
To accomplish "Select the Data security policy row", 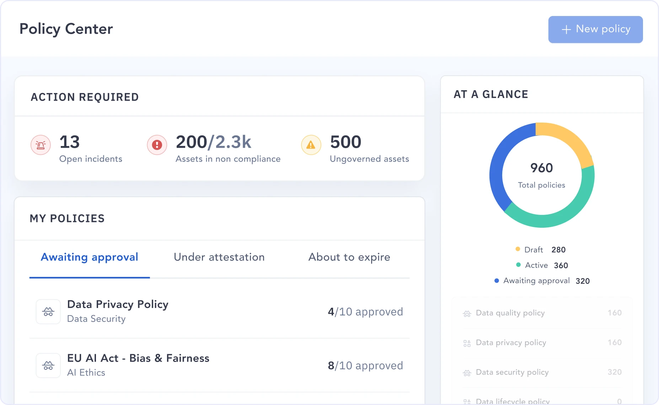I will pyautogui.click(x=542, y=372).
